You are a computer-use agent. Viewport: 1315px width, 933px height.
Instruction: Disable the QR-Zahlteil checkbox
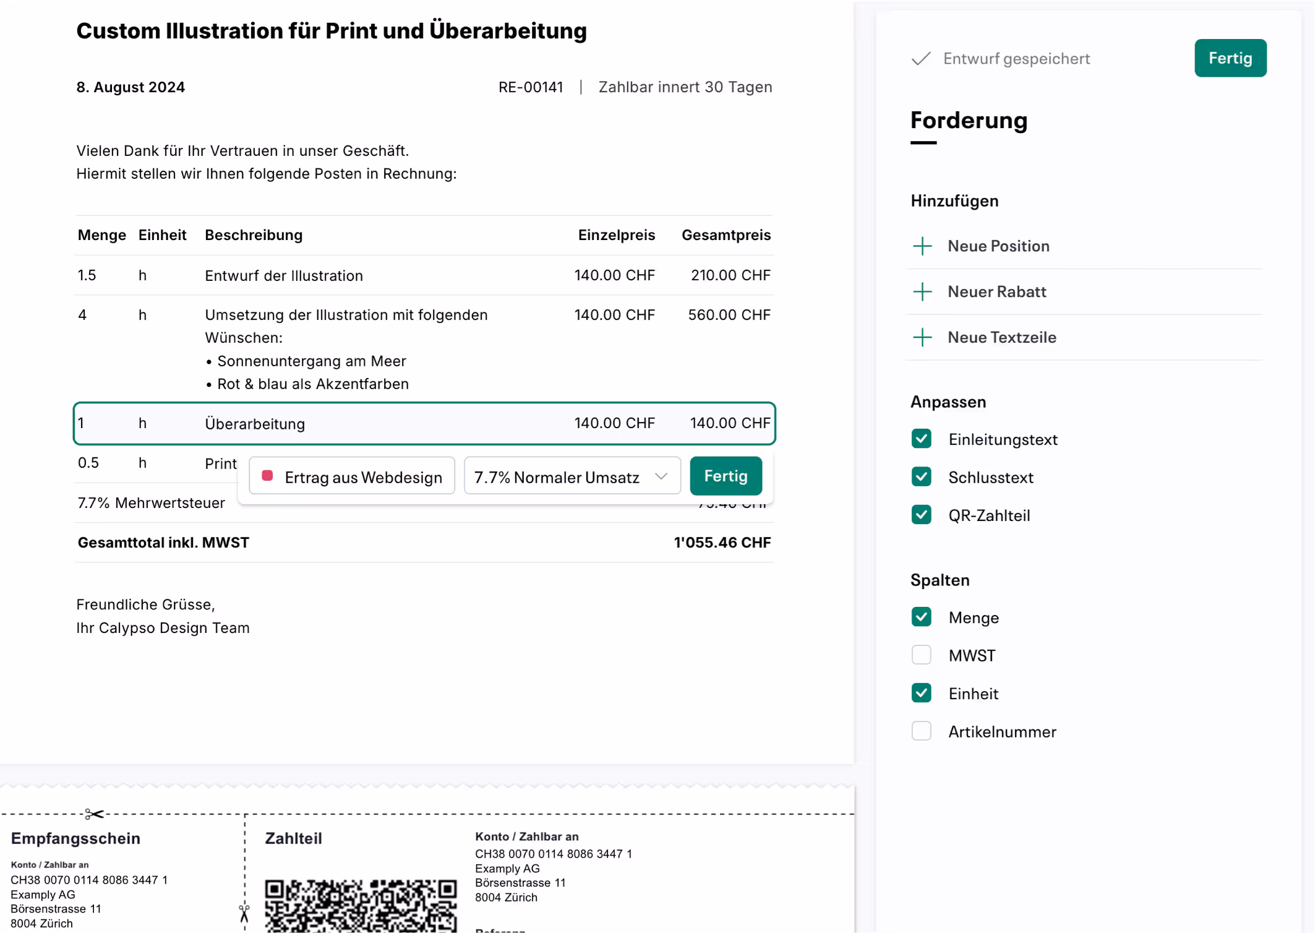922,515
